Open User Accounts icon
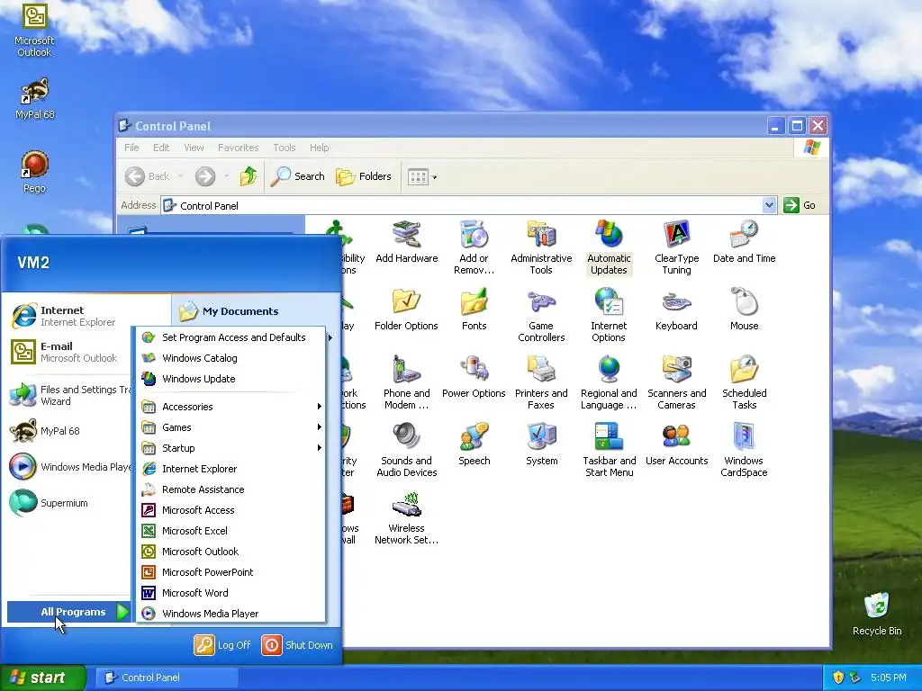The height and width of the screenshot is (691, 922). pos(676,444)
